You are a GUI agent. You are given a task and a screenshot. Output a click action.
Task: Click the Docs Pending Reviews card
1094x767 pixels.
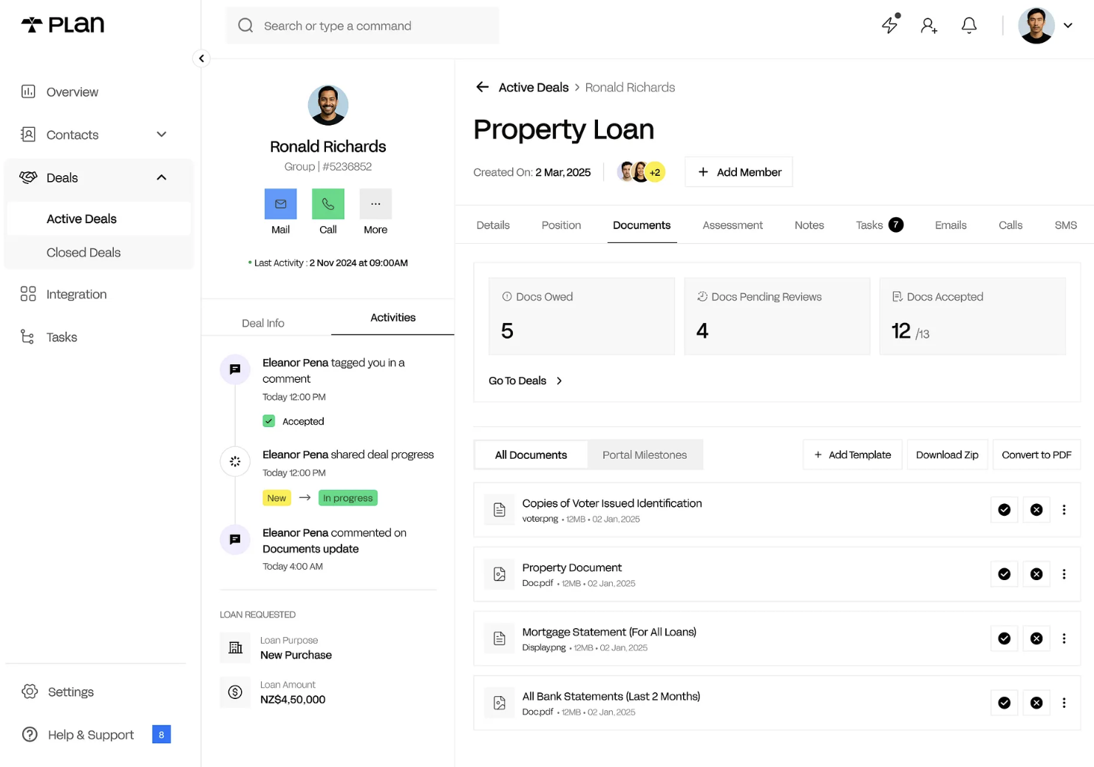point(777,316)
